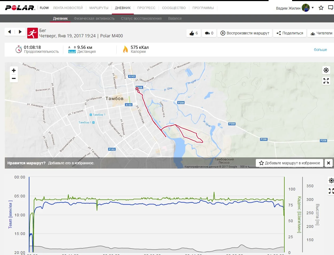Click Тамбов 1 station label on map

(98, 115)
